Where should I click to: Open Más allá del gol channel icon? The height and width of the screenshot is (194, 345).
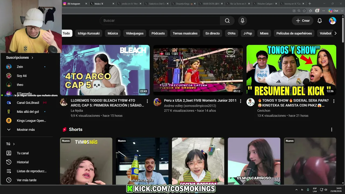(9, 112)
